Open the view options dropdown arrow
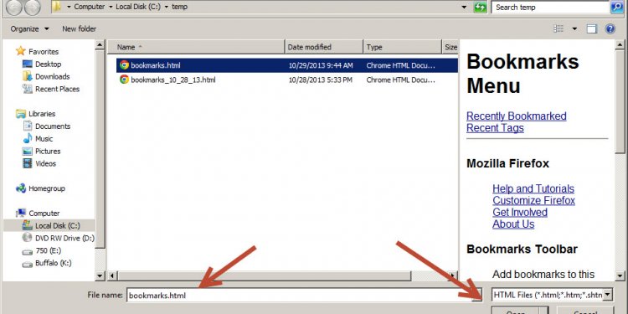 tap(574, 28)
